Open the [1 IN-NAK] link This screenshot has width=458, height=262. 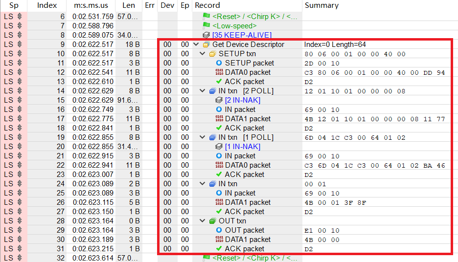242,147
